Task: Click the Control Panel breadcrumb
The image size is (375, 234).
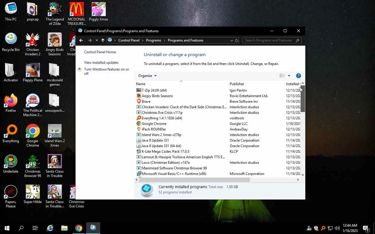Action: point(129,40)
